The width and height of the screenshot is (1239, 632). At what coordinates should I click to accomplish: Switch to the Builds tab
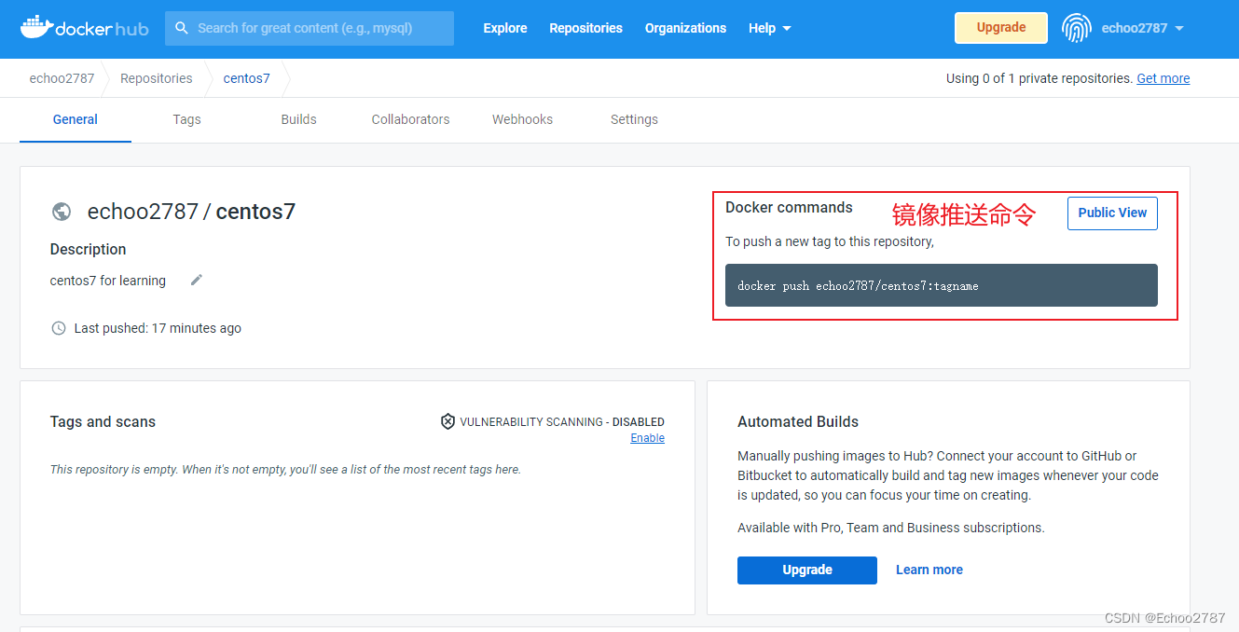coord(298,119)
